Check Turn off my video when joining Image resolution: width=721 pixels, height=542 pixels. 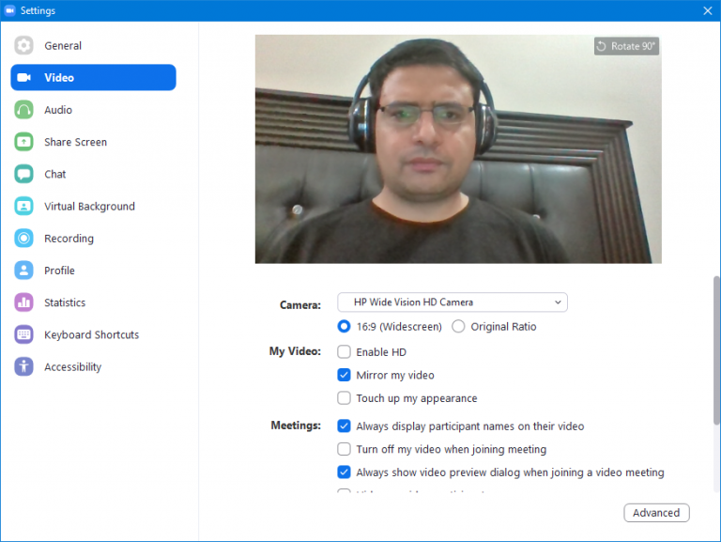[345, 449]
